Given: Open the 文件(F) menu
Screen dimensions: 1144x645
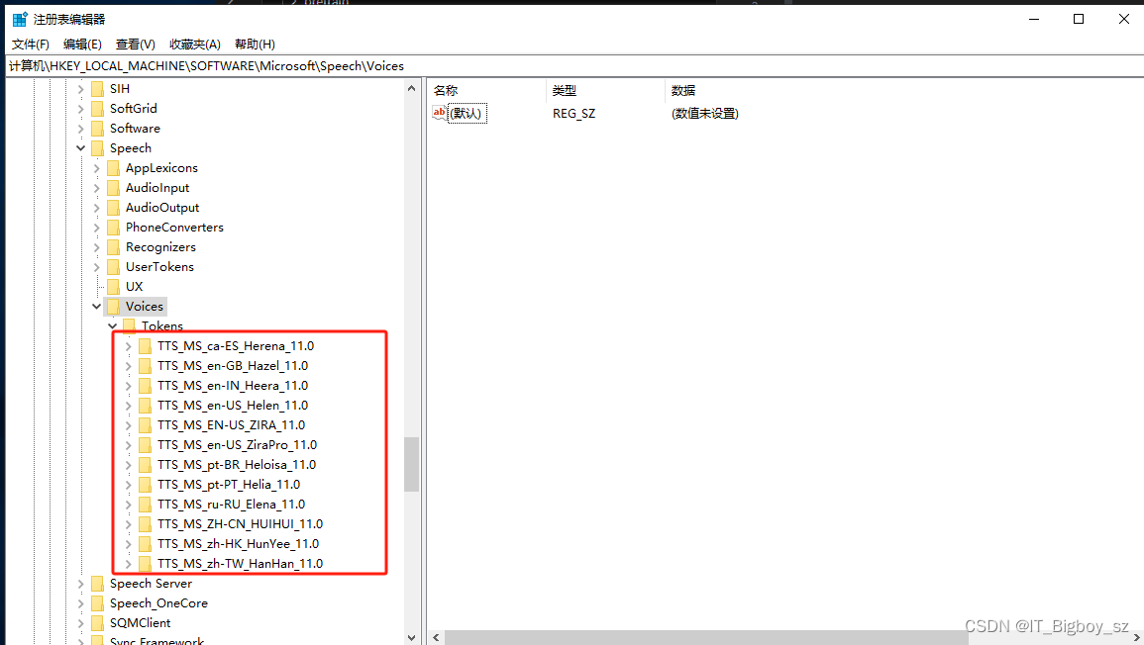Looking at the screenshot, I should [x=30, y=44].
